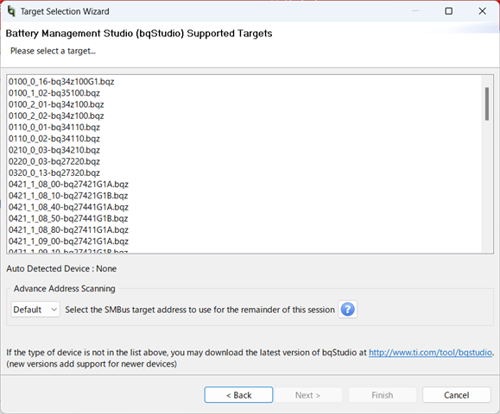Click the vertical scrollbar thumb in target list
This screenshot has width=500, height=414.
point(487,103)
